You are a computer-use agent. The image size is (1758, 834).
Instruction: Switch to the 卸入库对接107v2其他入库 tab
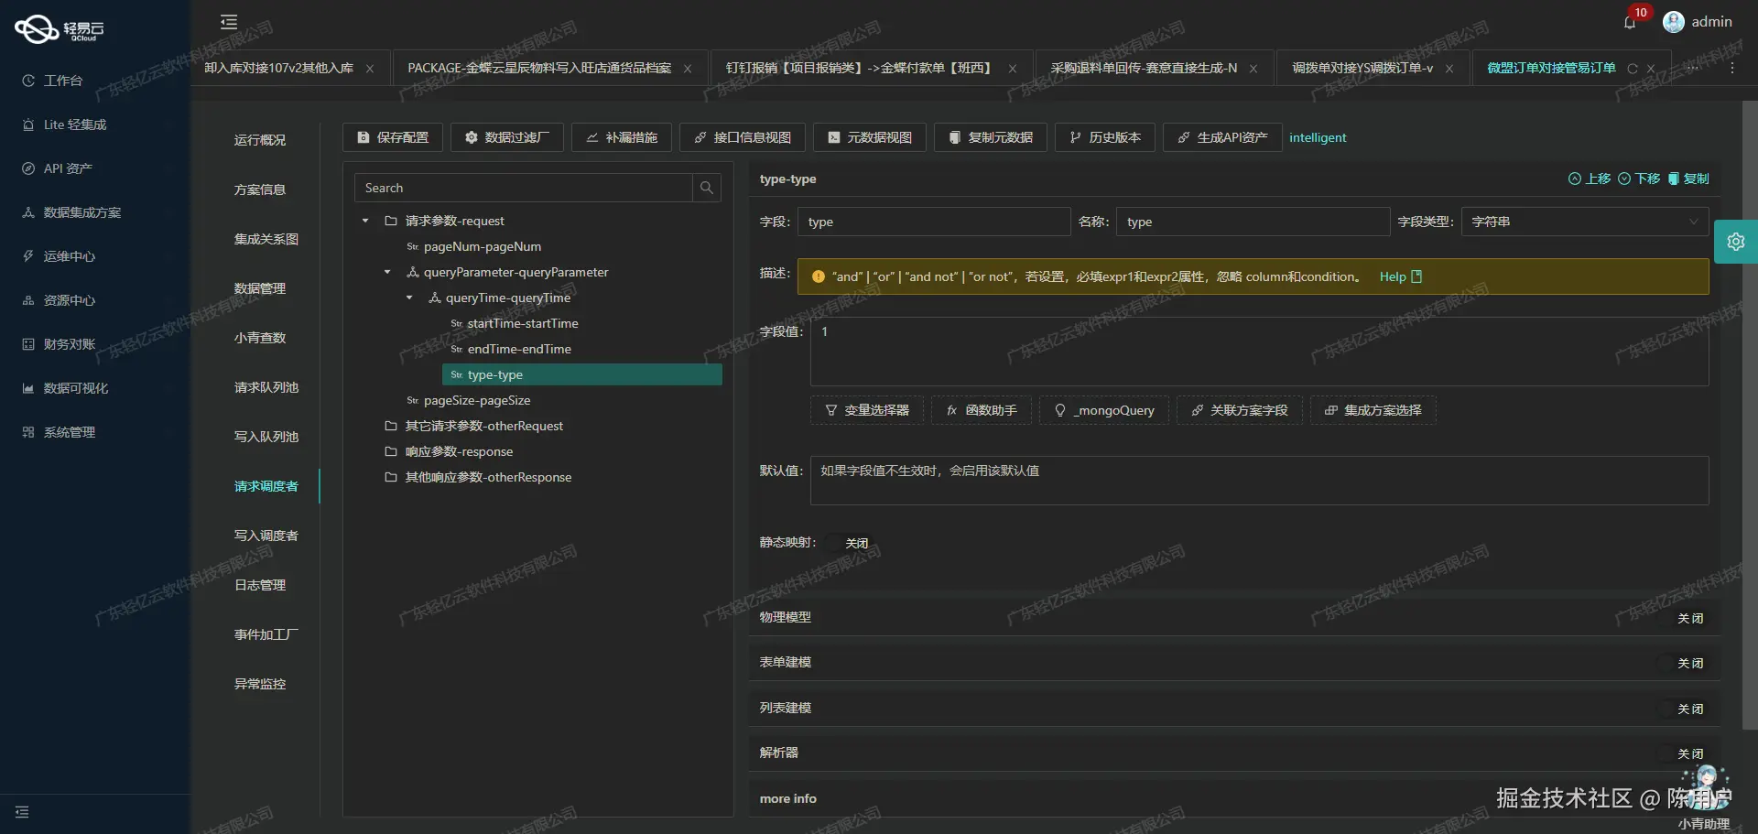point(279,69)
